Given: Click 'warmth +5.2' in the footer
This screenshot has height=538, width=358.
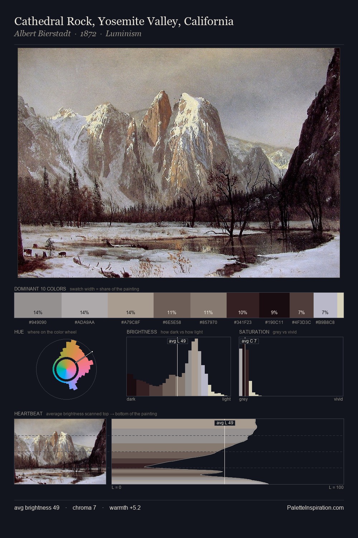Looking at the screenshot, I should tap(125, 508).
